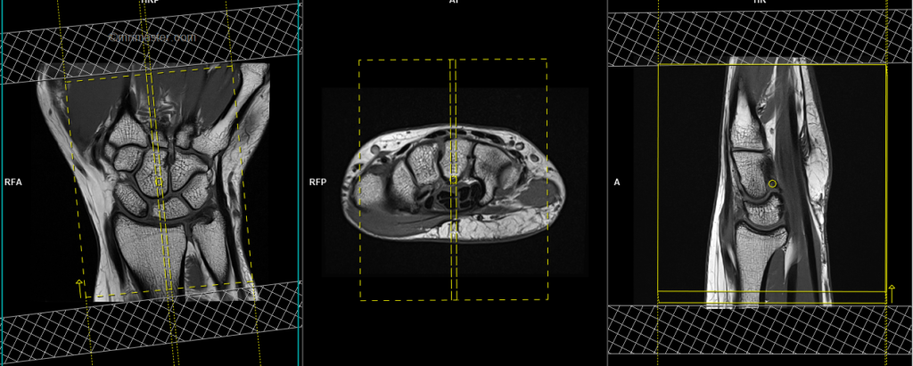Click the RFP orientation label
Viewport: 913px width, 366px height.
(x=318, y=183)
